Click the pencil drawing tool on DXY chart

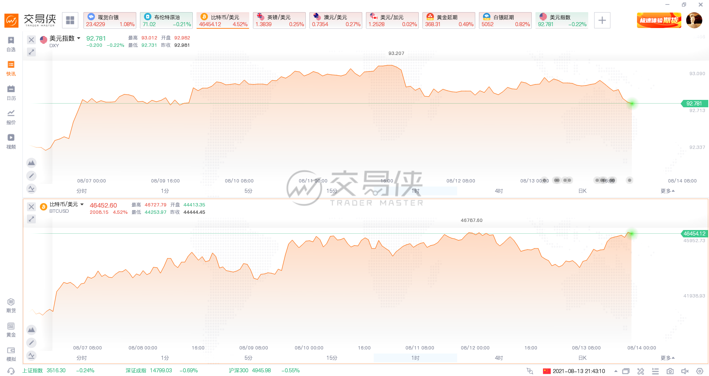click(x=31, y=176)
